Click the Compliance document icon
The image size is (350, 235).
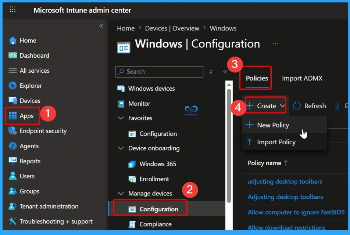click(132, 224)
